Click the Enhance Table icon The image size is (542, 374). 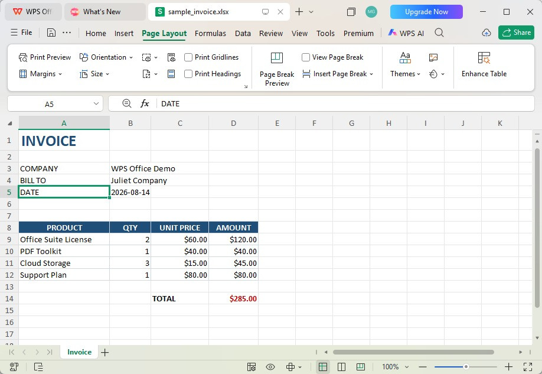click(x=484, y=58)
